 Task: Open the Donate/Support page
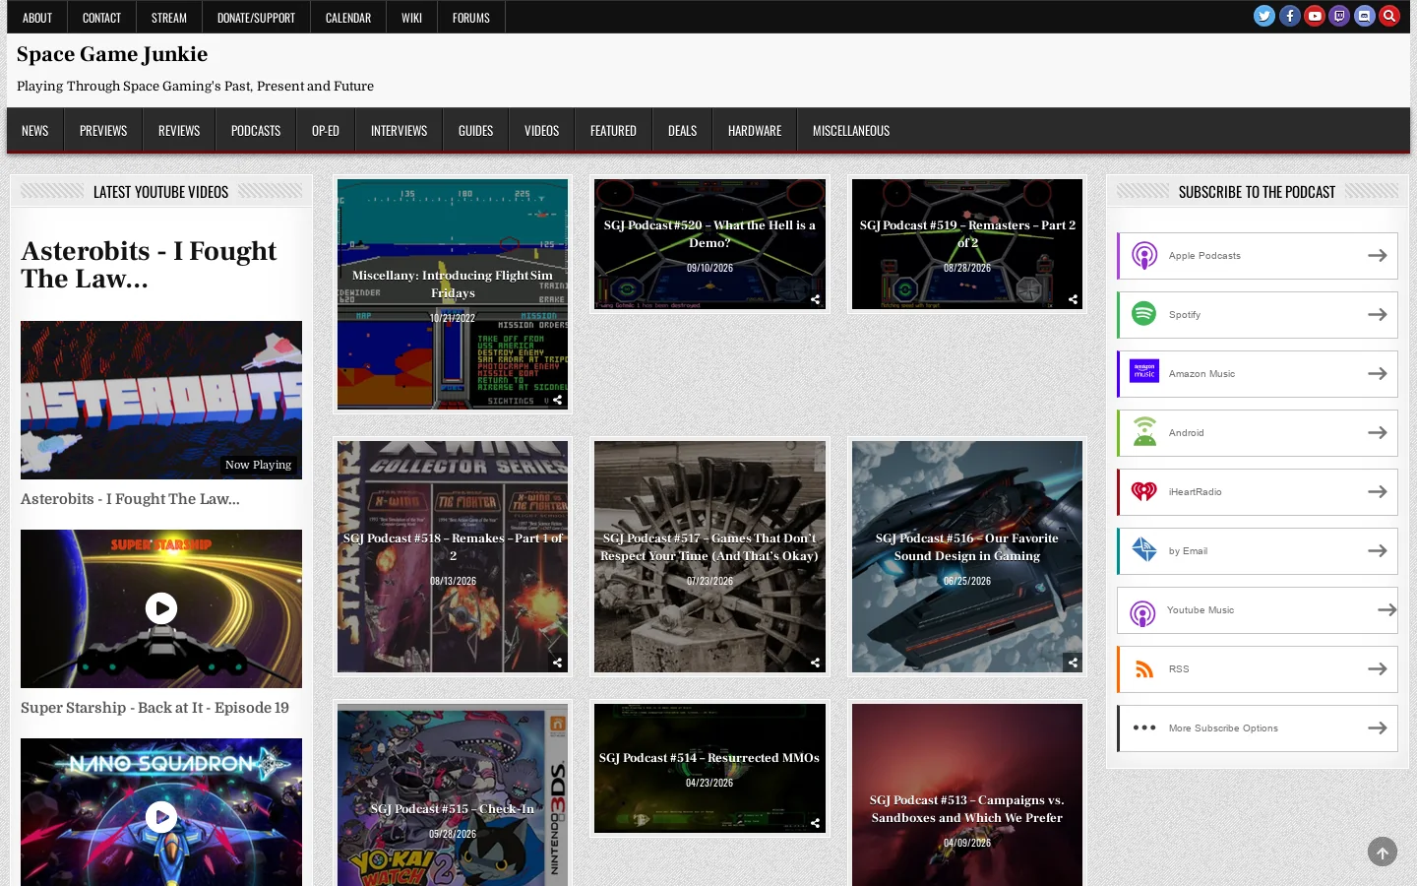tap(256, 18)
